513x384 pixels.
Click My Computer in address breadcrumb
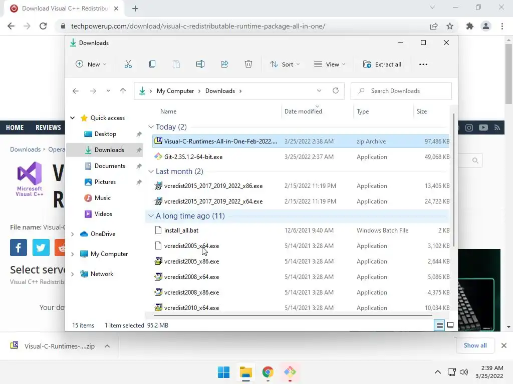(x=175, y=91)
